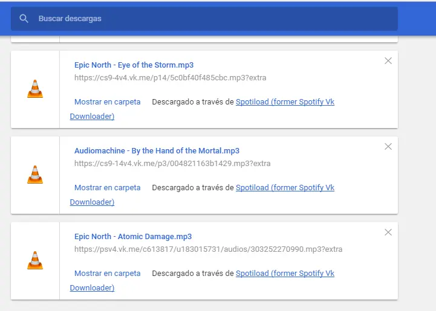Show Eye of the Storm in folder

click(x=107, y=102)
